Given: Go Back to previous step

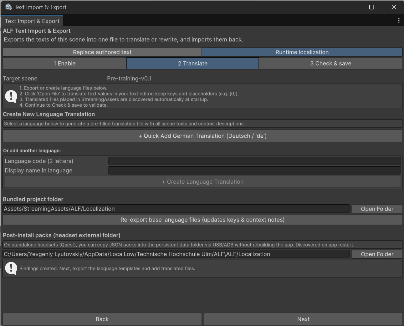Looking at the screenshot, I should 102,319.
